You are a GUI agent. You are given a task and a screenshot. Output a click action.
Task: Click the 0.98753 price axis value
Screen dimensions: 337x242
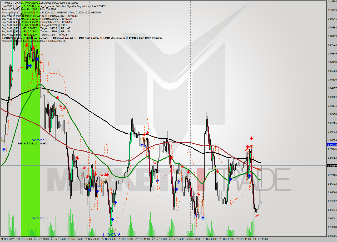333,158
